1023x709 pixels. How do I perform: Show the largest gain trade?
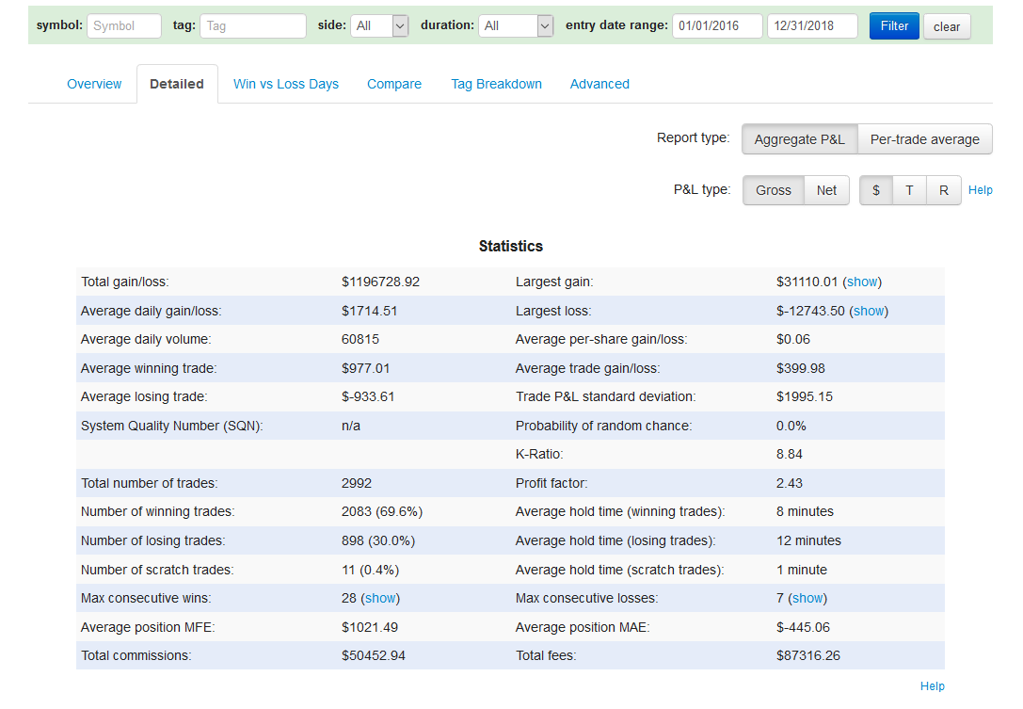[x=862, y=282]
